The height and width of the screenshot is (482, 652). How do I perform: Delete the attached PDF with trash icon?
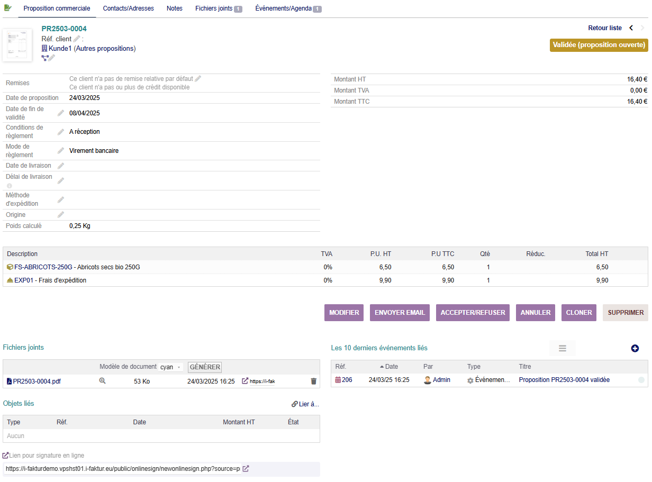point(313,381)
